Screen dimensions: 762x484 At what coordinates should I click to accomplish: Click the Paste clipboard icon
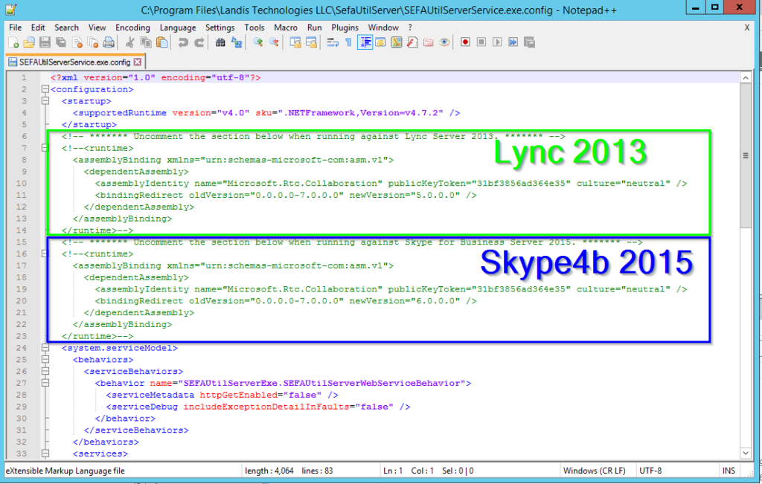[161, 42]
